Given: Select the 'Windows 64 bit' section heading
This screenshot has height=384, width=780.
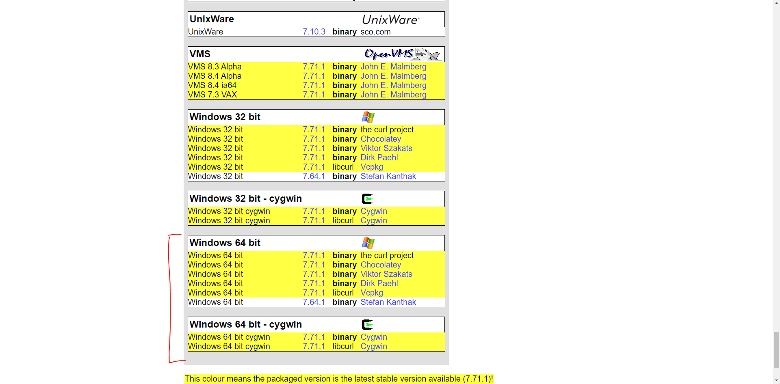Looking at the screenshot, I should tap(225, 243).
